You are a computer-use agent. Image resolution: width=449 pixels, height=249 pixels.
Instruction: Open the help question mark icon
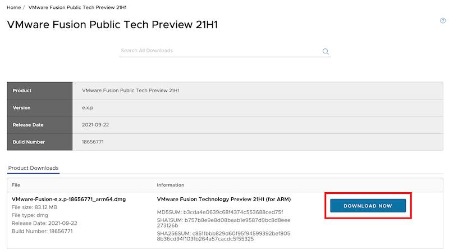pyautogui.click(x=443, y=21)
